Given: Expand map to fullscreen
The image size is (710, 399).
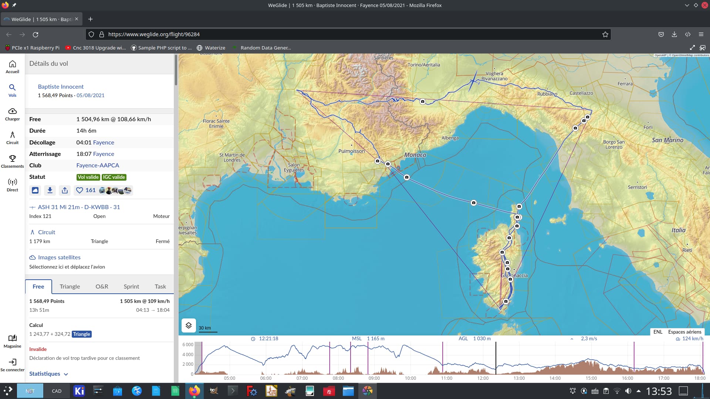Looking at the screenshot, I should 692,48.
